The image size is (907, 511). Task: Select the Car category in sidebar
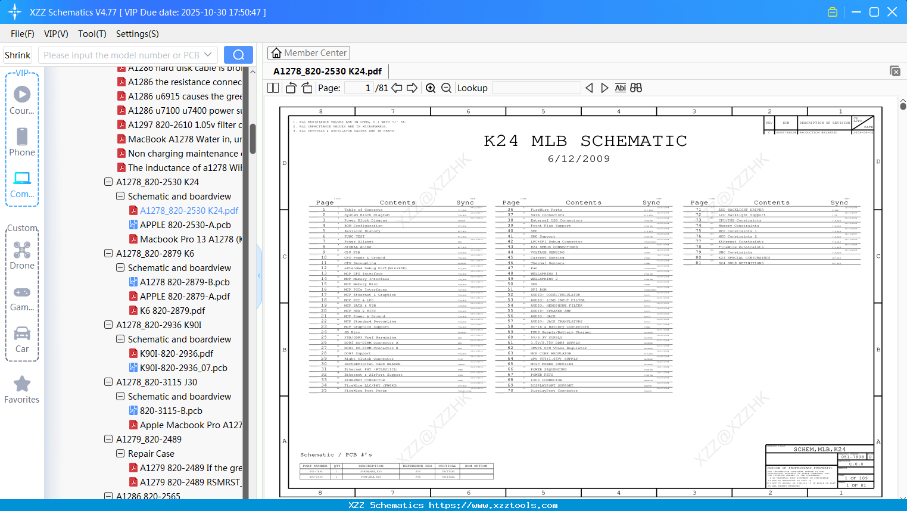tap(22, 339)
